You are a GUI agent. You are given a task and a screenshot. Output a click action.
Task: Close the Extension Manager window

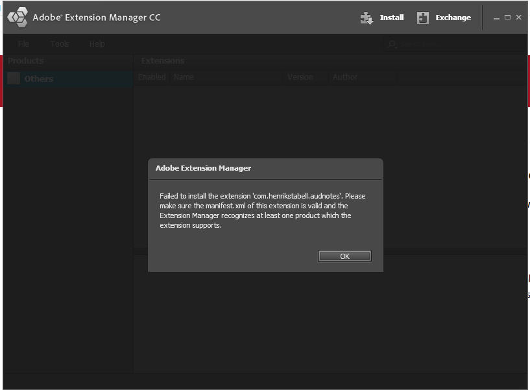pos(518,18)
